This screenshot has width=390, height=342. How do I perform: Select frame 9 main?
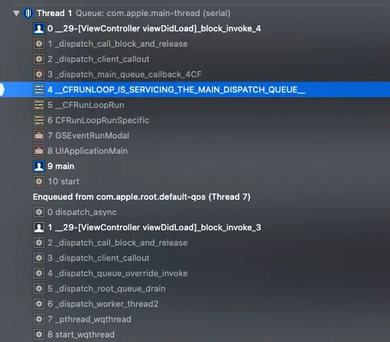tap(61, 166)
